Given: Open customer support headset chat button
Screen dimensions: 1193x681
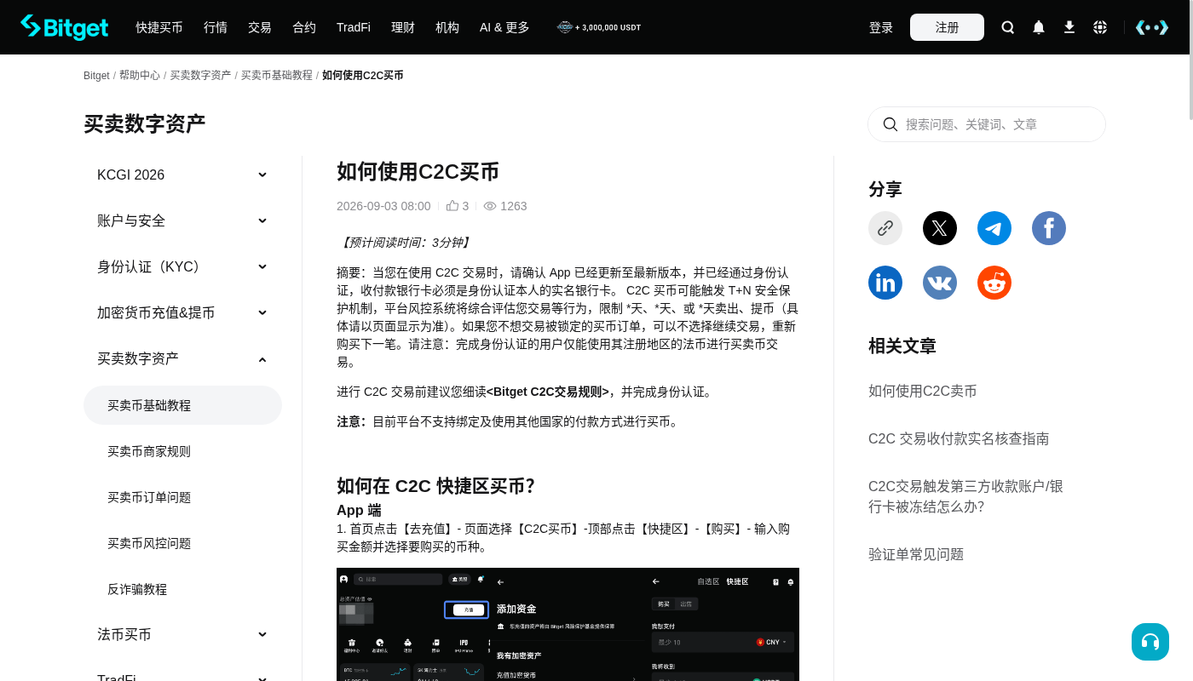Looking at the screenshot, I should 1150,642.
